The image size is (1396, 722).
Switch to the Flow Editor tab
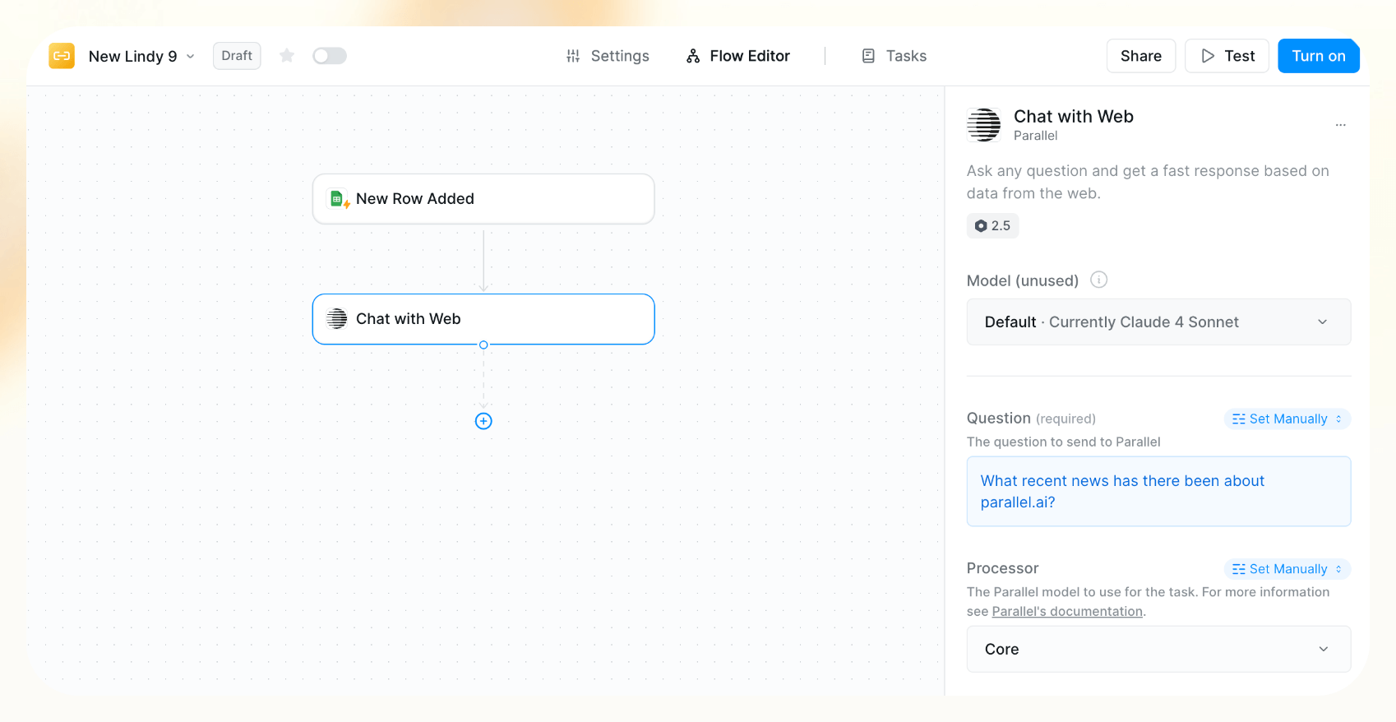pos(738,56)
